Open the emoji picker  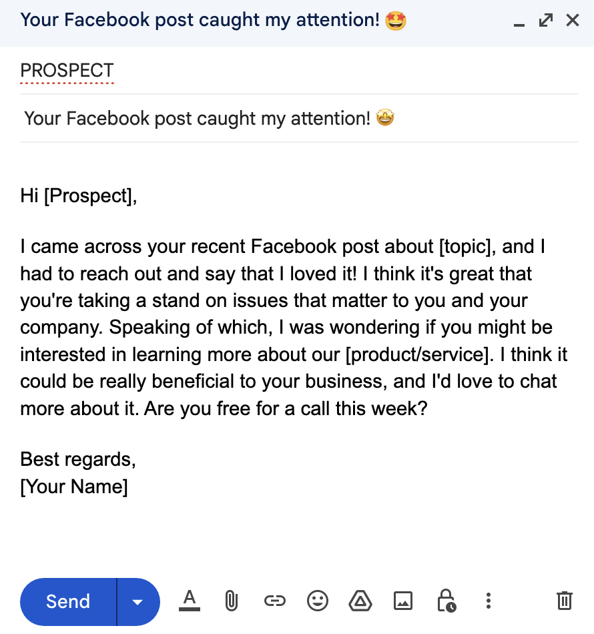tap(318, 601)
